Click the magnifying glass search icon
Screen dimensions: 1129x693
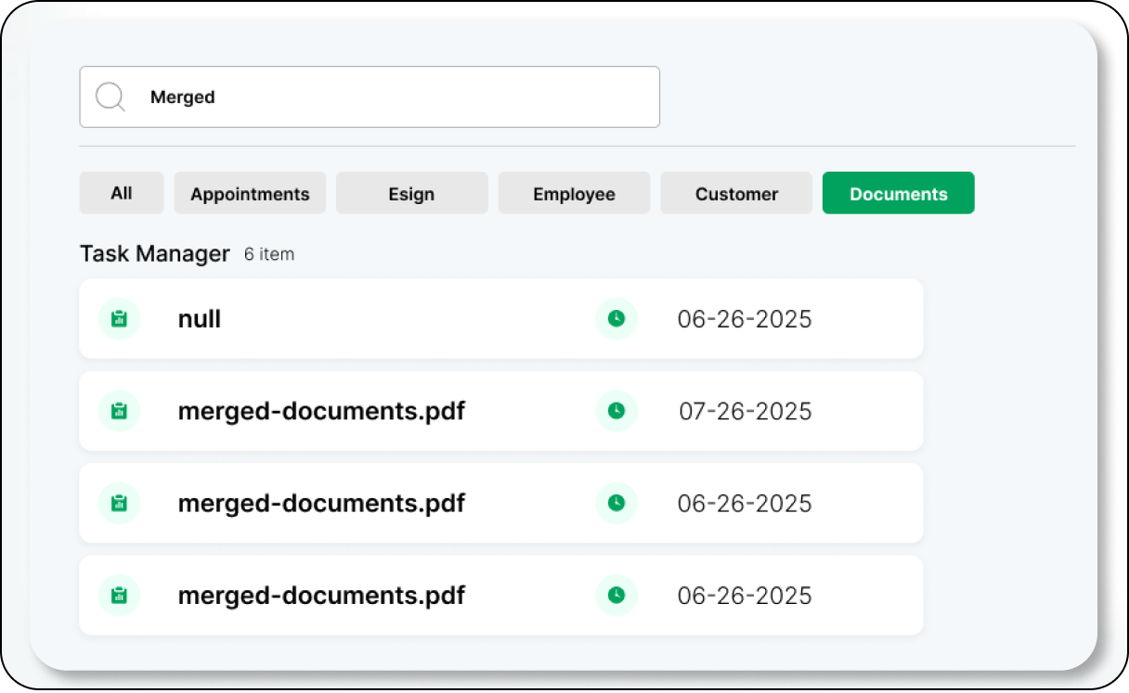click(110, 96)
